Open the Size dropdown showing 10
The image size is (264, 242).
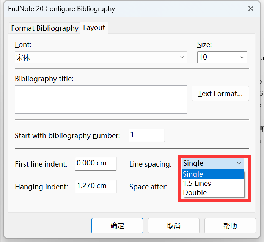click(x=222, y=57)
